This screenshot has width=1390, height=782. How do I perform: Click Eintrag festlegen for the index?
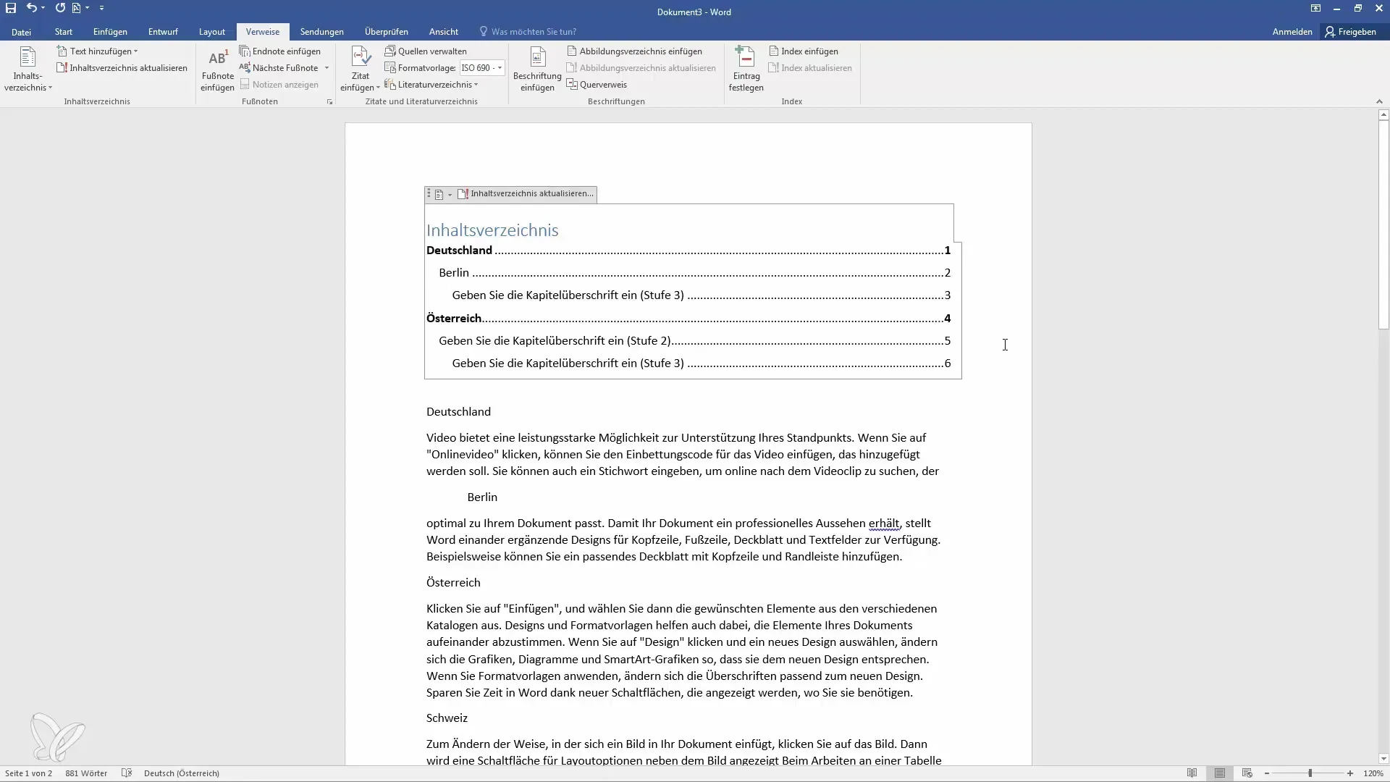[x=746, y=70]
